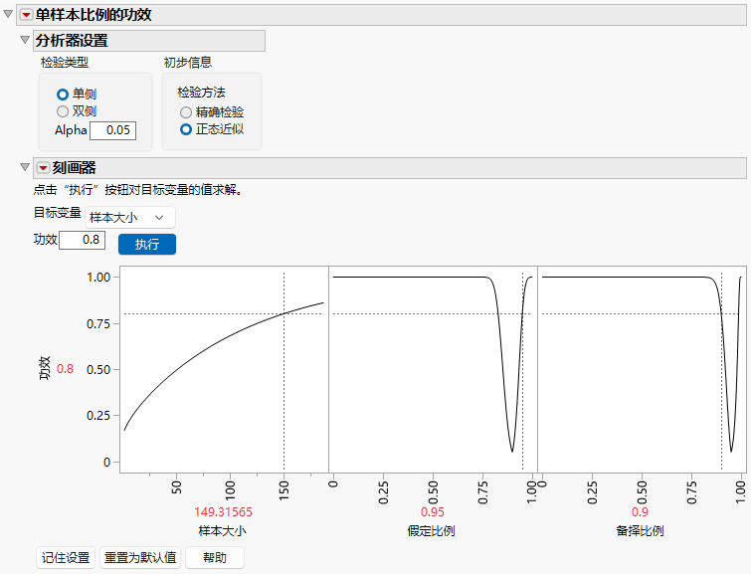Click the 备择比例 axis label
Image resolution: width=751 pixels, height=574 pixels.
pos(640,531)
